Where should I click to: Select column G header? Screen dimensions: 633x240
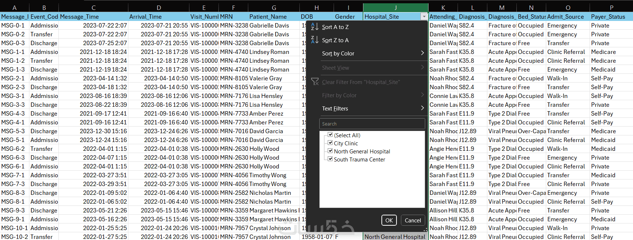(274, 7)
